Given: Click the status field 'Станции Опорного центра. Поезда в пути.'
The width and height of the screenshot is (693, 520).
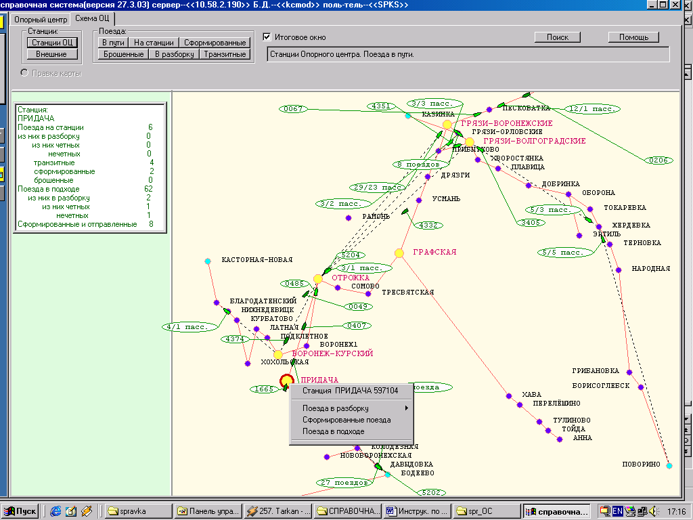Looking at the screenshot, I should coord(468,55).
